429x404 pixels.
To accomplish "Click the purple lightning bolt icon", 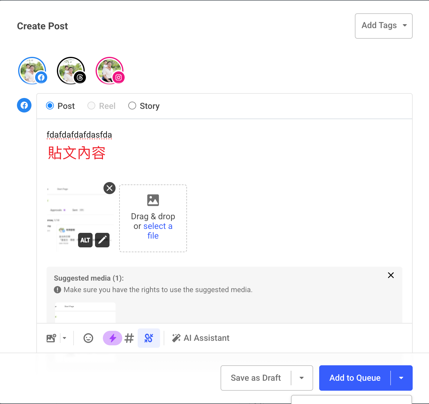I will pyautogui.click(x=113, y=338).
